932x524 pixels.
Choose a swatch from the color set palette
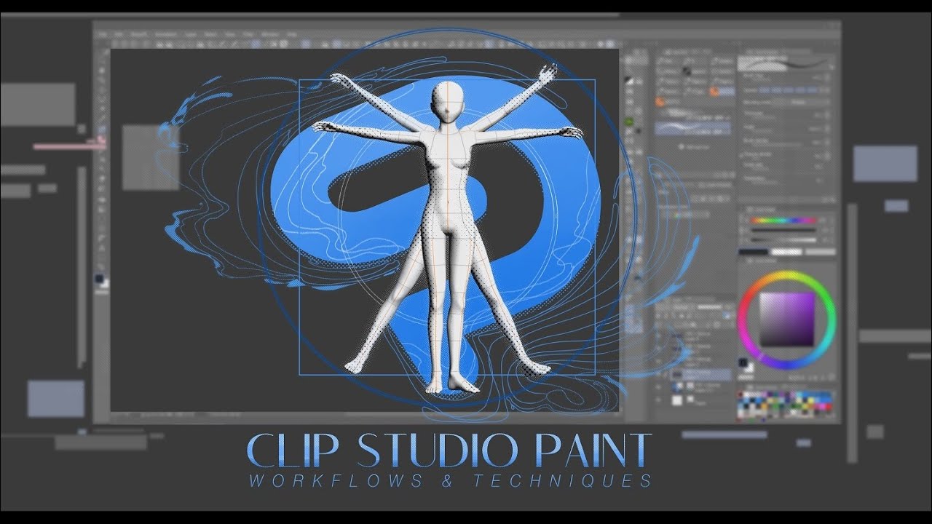(784, 406)
